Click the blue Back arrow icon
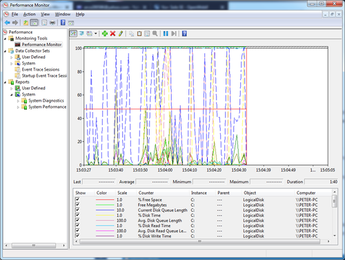This screenshot has height=260, width=345. (7, 23)
